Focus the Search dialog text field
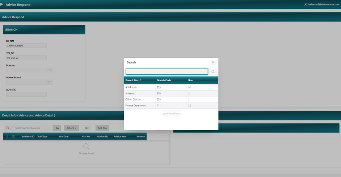Image resolution: width=341 pixels, height=177 pixels. (x=167, y=72)
